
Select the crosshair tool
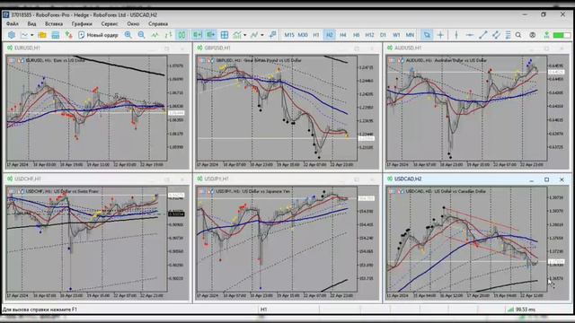tap(440, 35)
